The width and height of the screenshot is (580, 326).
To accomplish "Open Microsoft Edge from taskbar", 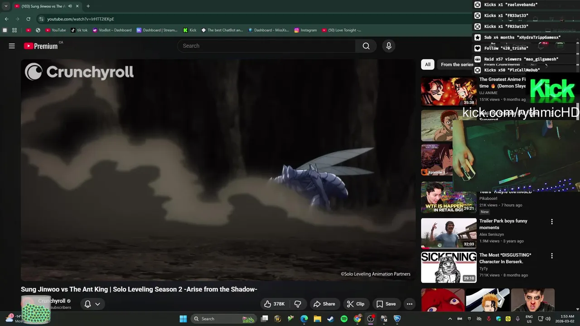I will pyautogui.click(x=304, y=319).
